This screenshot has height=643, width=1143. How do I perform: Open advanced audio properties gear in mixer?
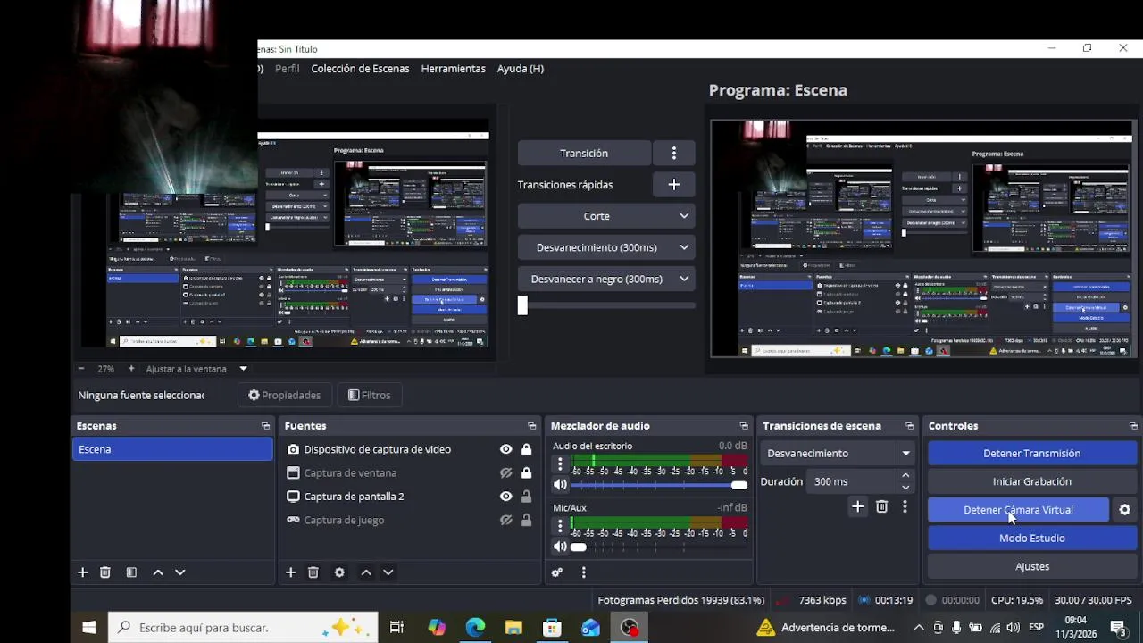[557, 572]
